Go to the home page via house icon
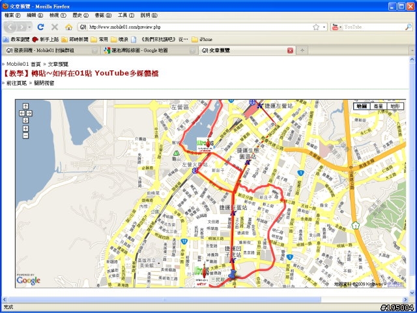 [69, 27]
